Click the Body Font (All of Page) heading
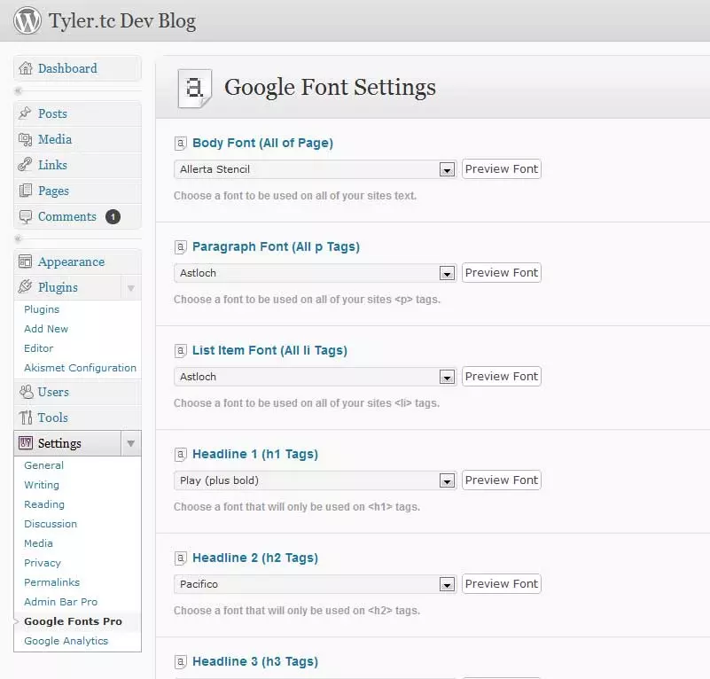The width and height of the screenshot is (710, 679). 262,143
